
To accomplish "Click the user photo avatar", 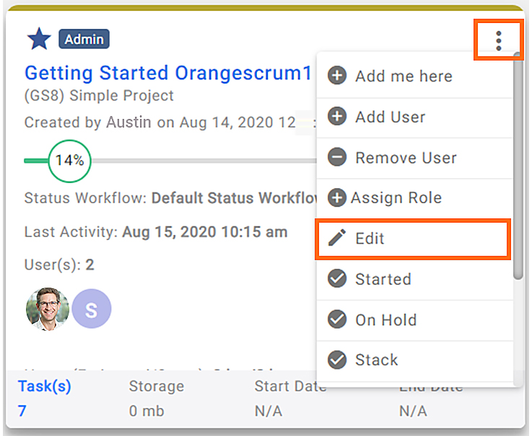I will point(48,308).
